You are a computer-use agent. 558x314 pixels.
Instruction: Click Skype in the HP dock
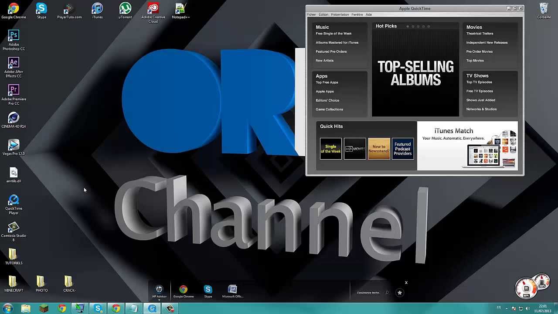[208, 292]
